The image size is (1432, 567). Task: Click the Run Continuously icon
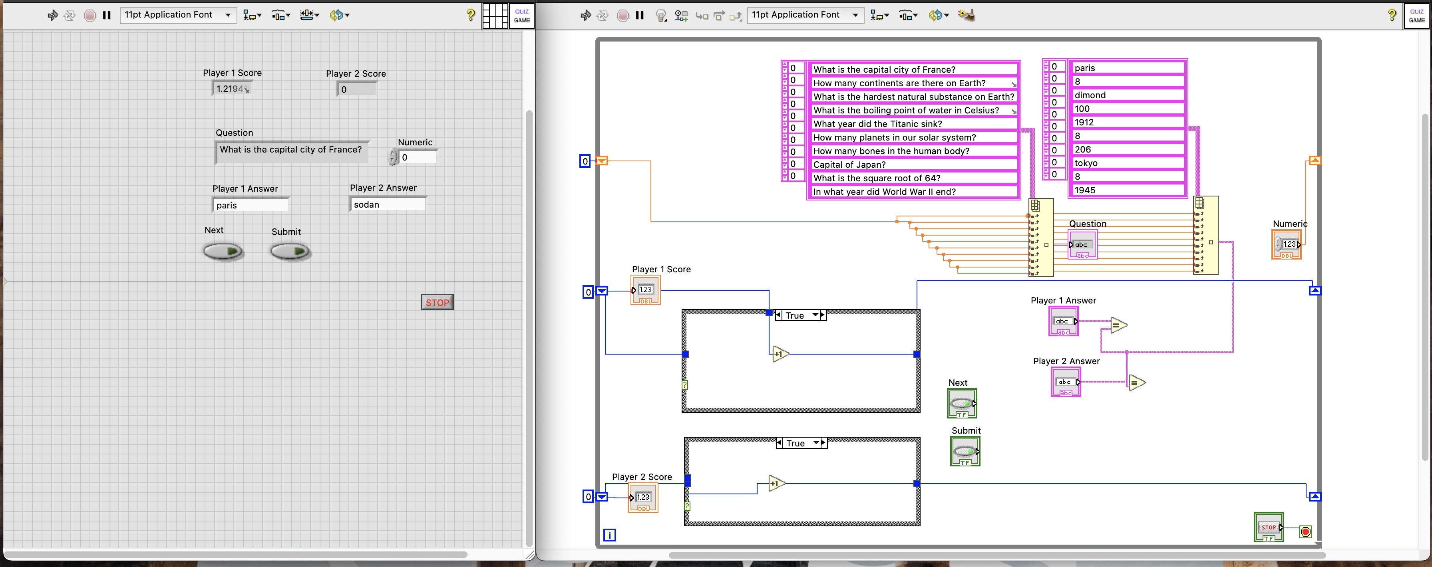pyautogui.click(x=69, y=15)
